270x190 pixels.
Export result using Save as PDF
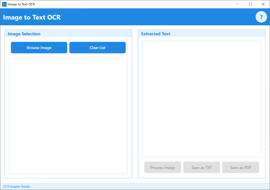click(x=241, y=168)
